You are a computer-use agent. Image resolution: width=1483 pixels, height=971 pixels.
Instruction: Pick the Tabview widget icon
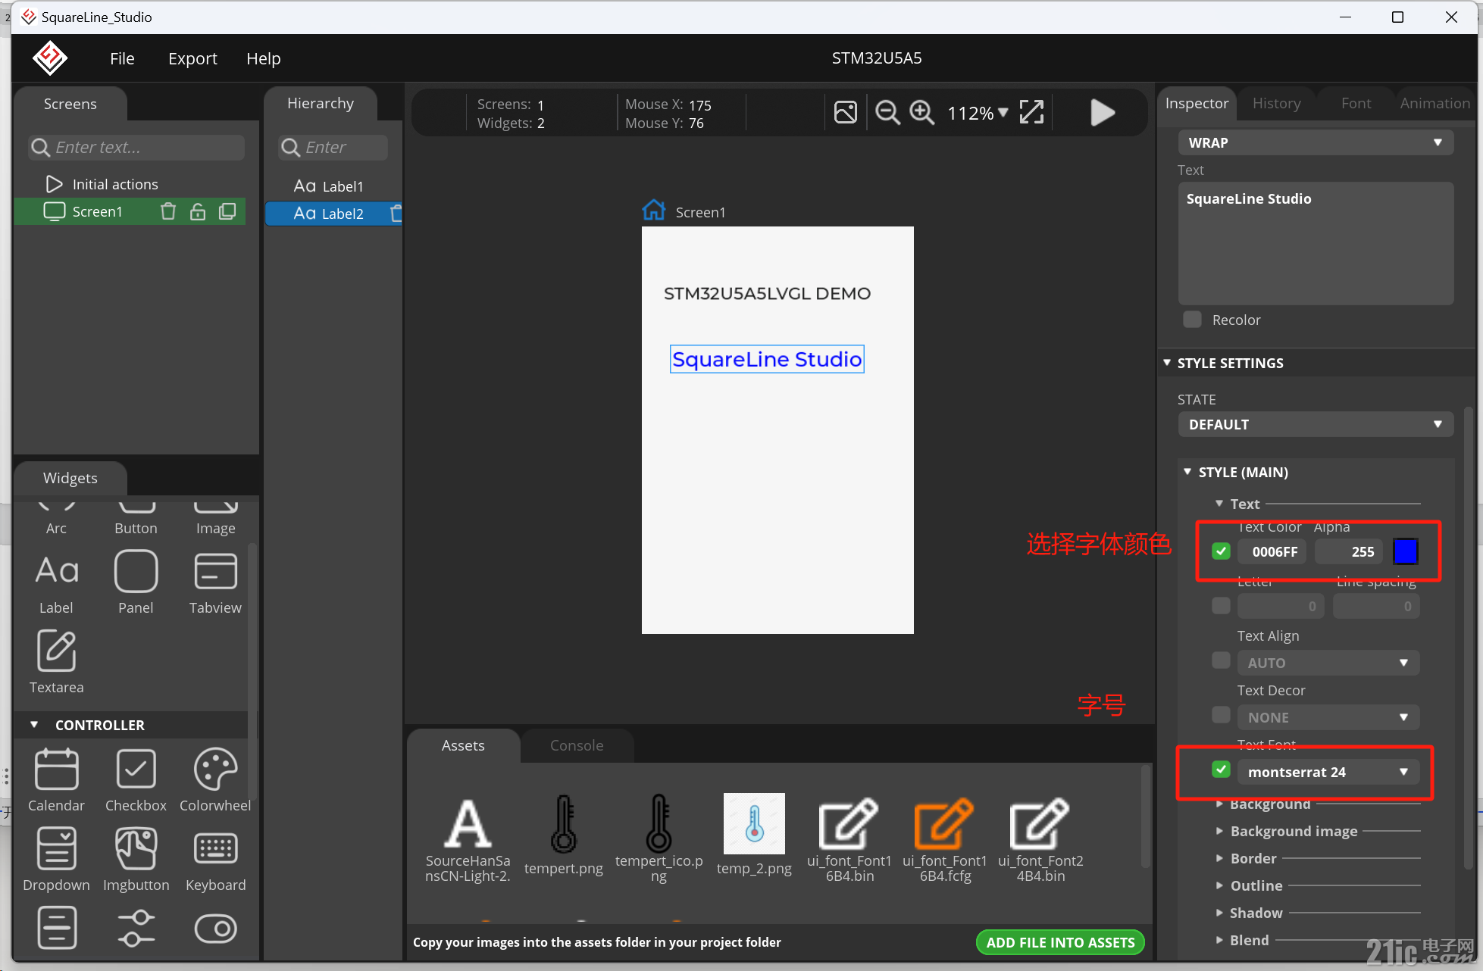click(x=215, y=570)
